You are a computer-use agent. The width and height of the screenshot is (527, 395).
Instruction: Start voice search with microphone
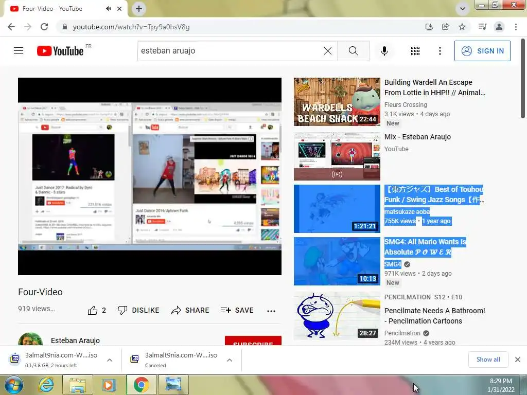384,51
